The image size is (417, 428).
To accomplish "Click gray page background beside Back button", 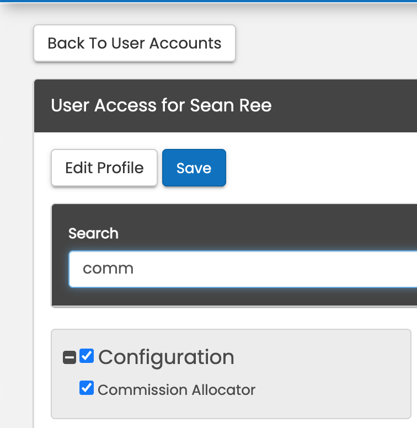I will point(325,43).
